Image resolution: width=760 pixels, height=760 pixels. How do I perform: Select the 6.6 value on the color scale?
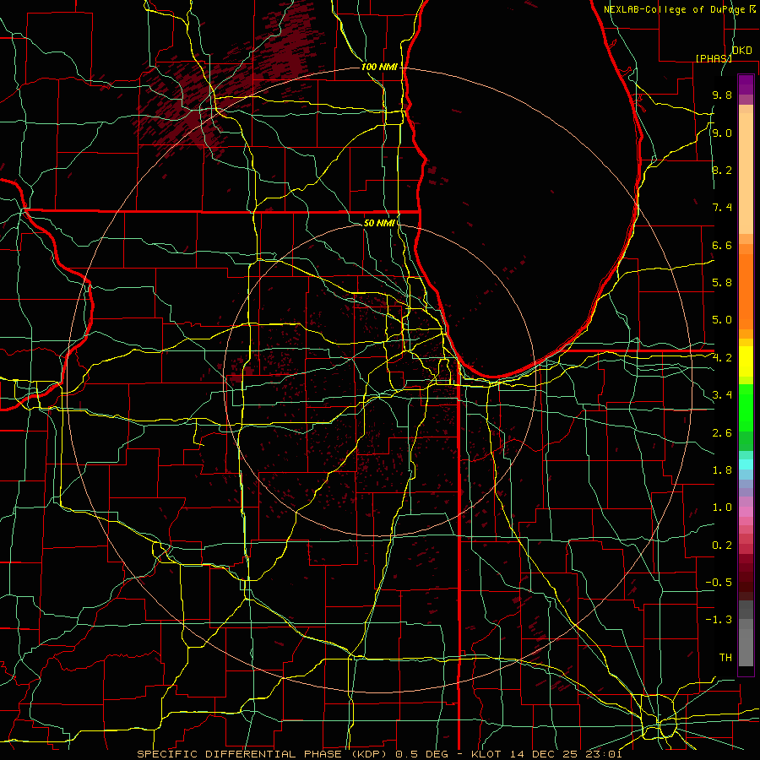point(722,245)
